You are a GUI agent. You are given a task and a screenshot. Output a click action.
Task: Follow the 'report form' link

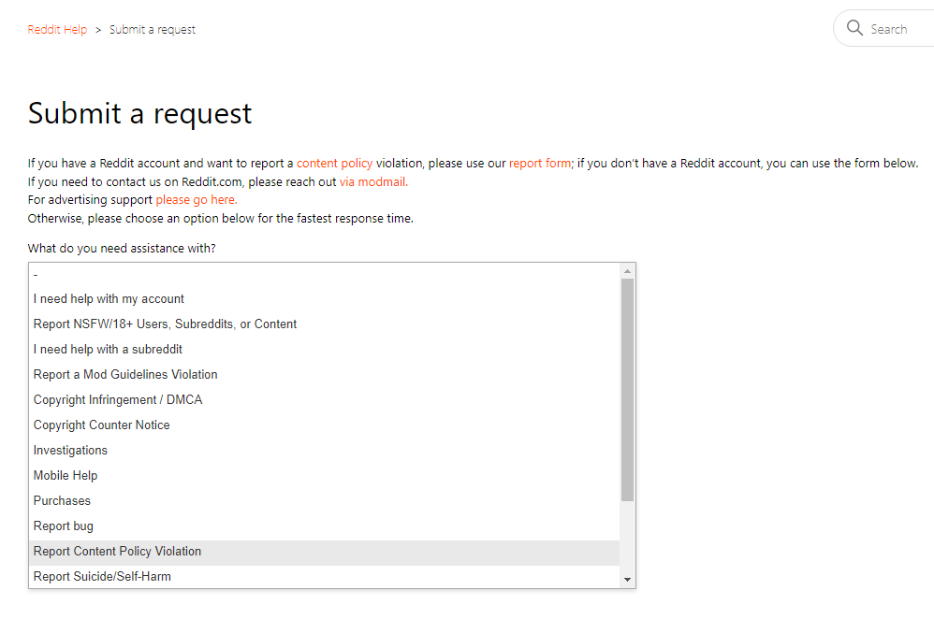540,163
